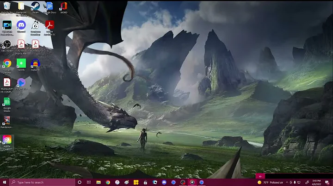
Task: Open the Flashpoint folder on desktop
Action: pyautogui.click(x=21, y=9)
